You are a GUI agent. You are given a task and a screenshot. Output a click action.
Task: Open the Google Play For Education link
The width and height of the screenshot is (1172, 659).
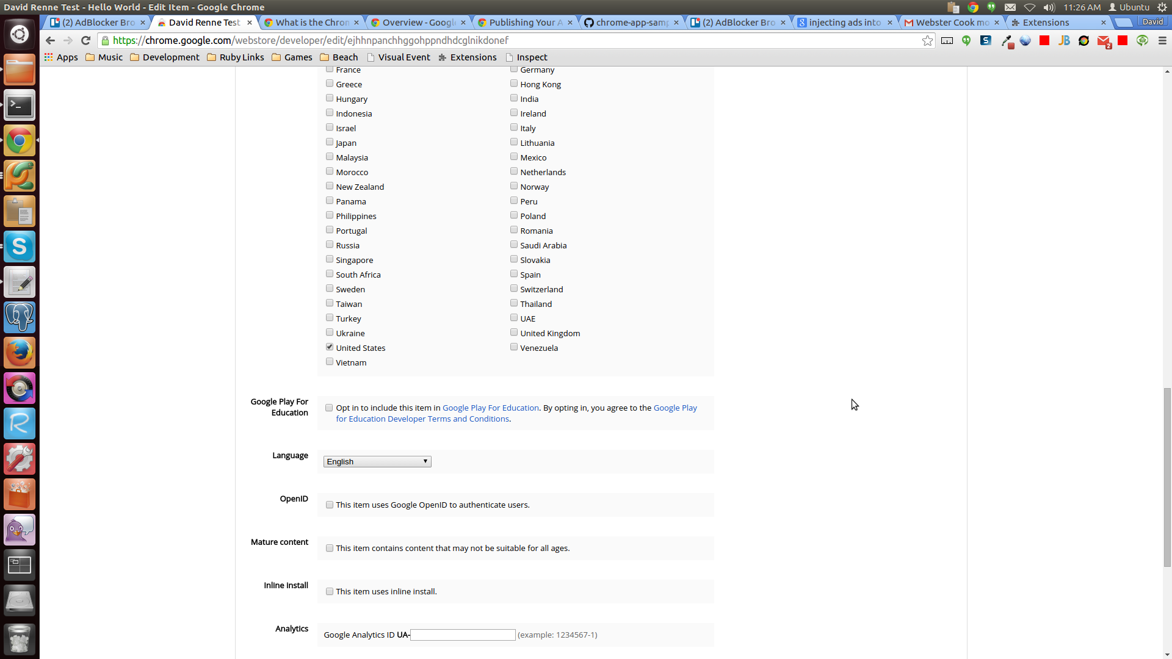pyautogui.click(x=491, y=408)
